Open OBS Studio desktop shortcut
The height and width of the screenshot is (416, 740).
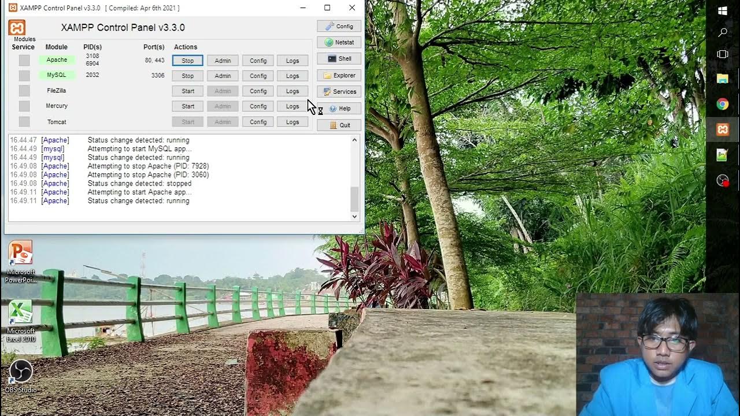(x=21, y=376)
